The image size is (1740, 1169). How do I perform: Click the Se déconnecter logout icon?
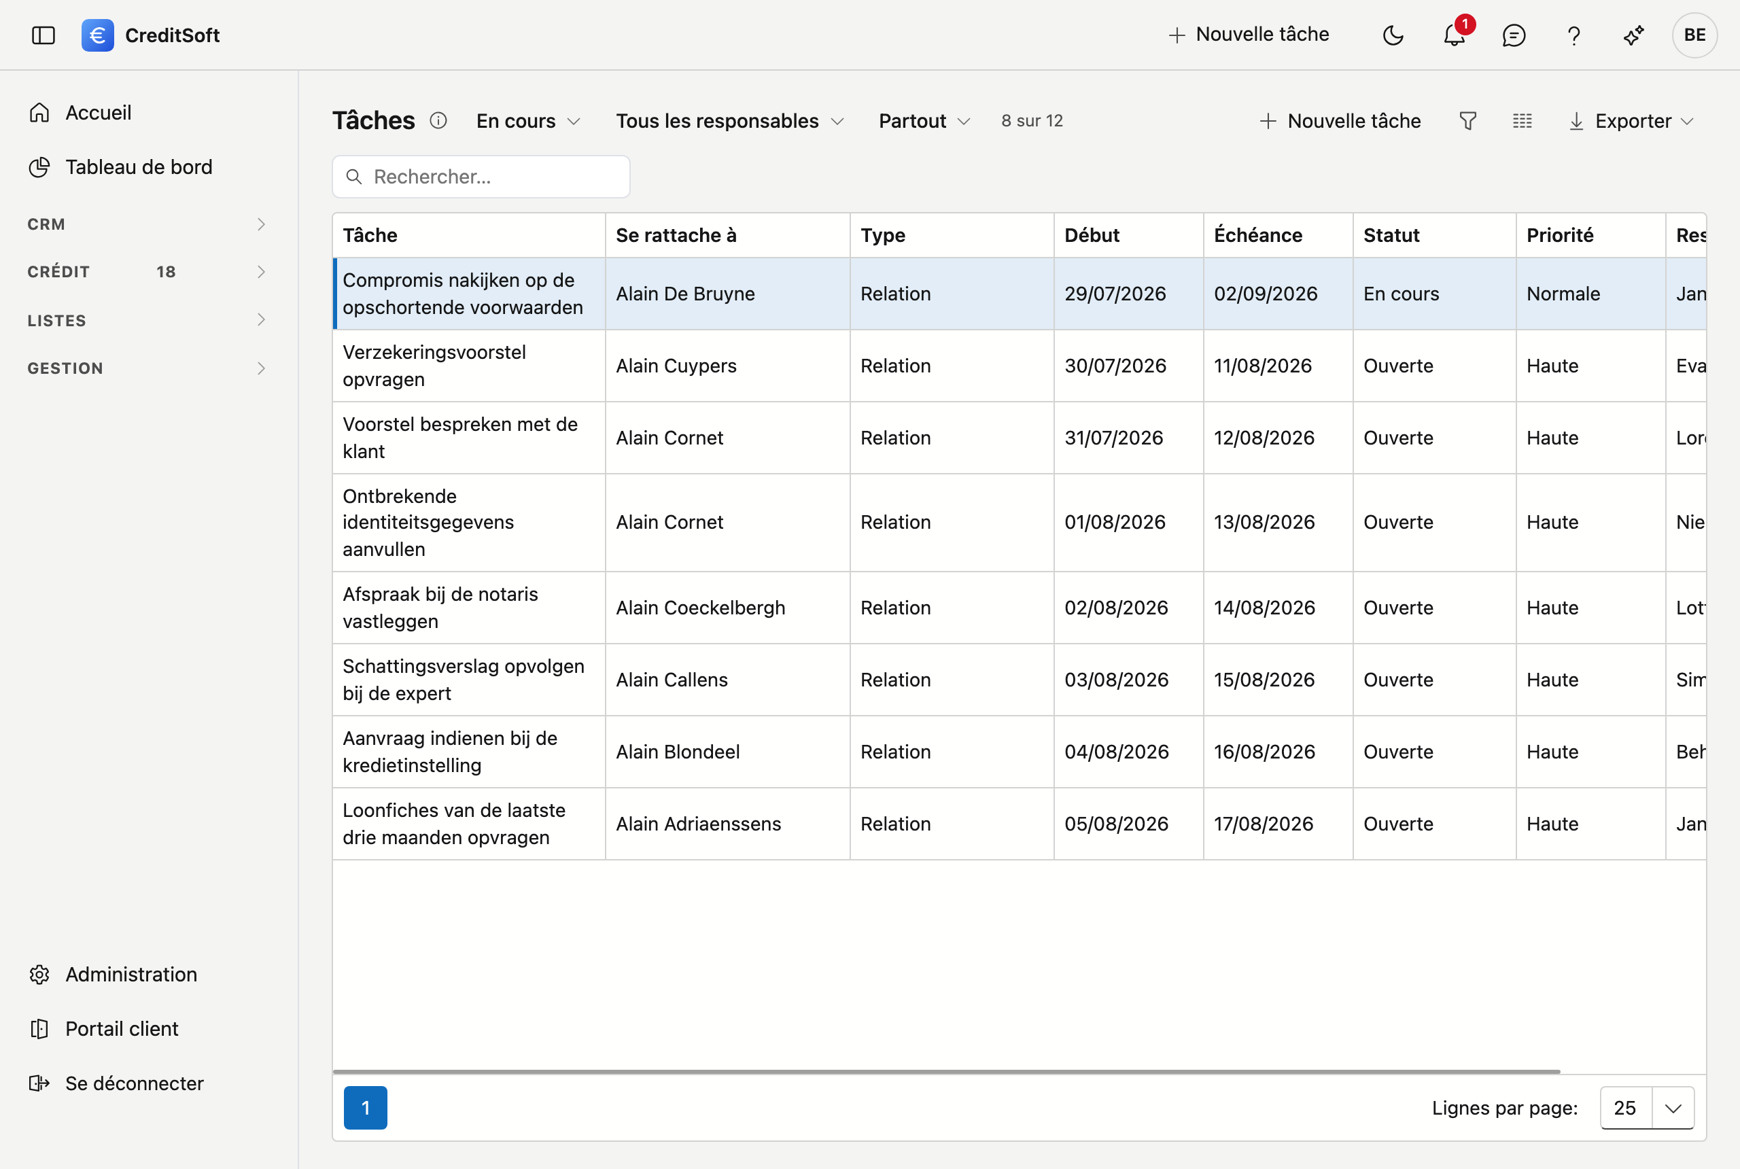39,1083
